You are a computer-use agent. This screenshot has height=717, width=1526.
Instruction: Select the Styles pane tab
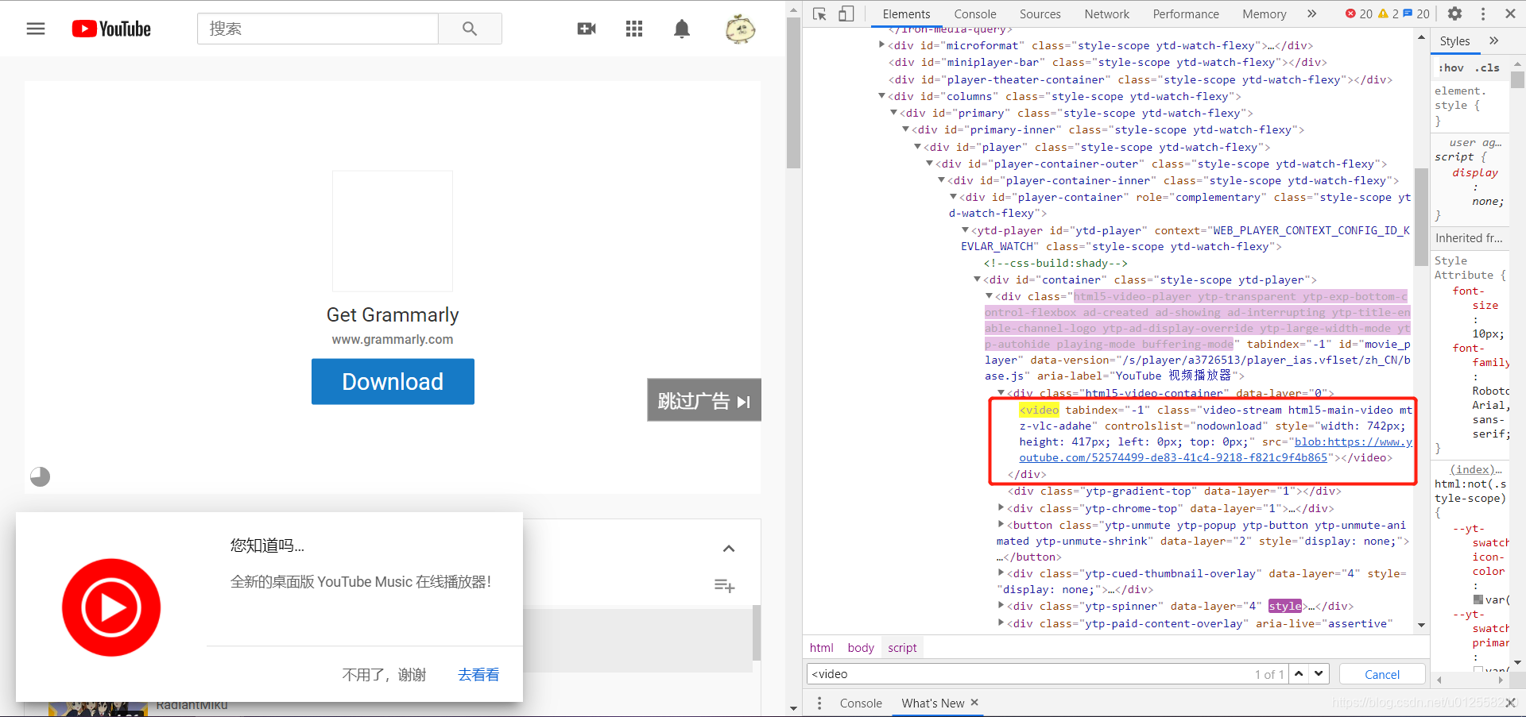(1454, 41)
